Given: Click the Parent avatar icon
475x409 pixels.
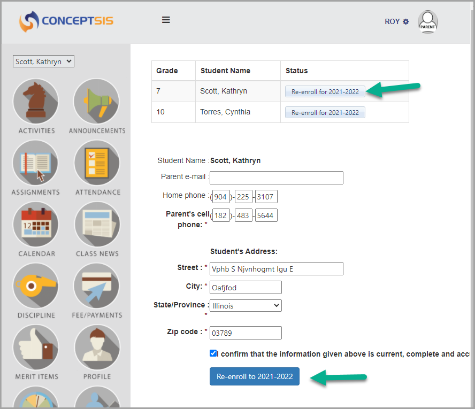Looking at the screenshot, I should click(x=427, y=22).
